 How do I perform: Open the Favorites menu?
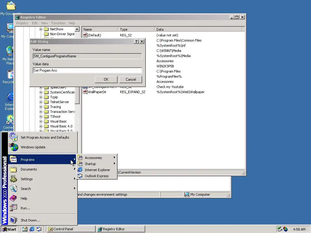pyautogui.click(x=58, y=23)
